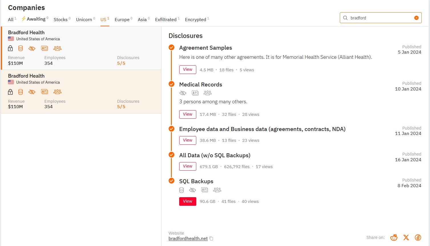Click "626,792 files" count text
Image resolution: width=430 pixels, height=246 pixels.
pos(237,167)
